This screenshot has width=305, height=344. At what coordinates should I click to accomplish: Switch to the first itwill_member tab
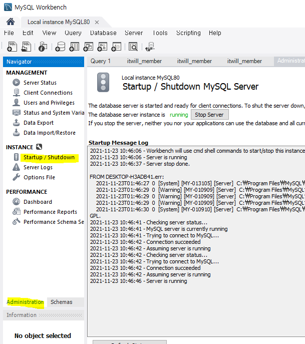144,61
